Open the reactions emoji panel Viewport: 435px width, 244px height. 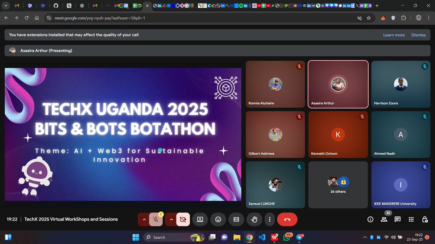[218, 219]
